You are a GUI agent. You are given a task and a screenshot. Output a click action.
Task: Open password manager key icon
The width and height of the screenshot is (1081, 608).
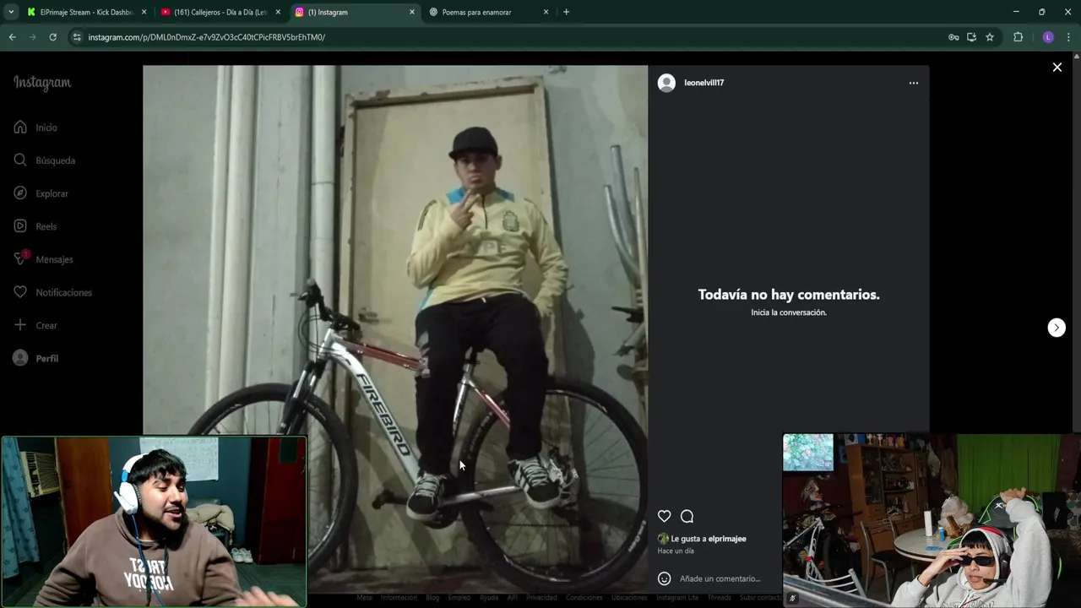pyautogui.click(x=953, y=37)
